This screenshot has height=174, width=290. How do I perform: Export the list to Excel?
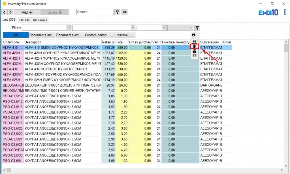(x=194, y=46)
